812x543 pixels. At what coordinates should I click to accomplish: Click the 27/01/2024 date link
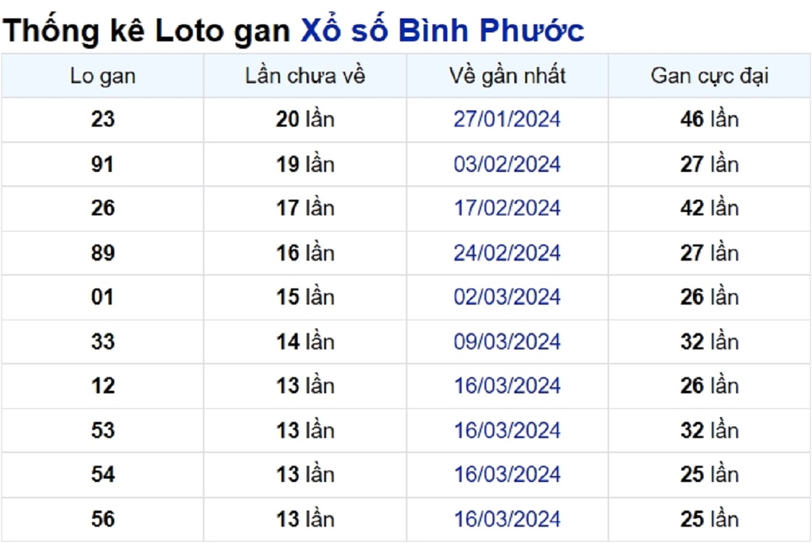pyautogui.click(x=507, y=120)
